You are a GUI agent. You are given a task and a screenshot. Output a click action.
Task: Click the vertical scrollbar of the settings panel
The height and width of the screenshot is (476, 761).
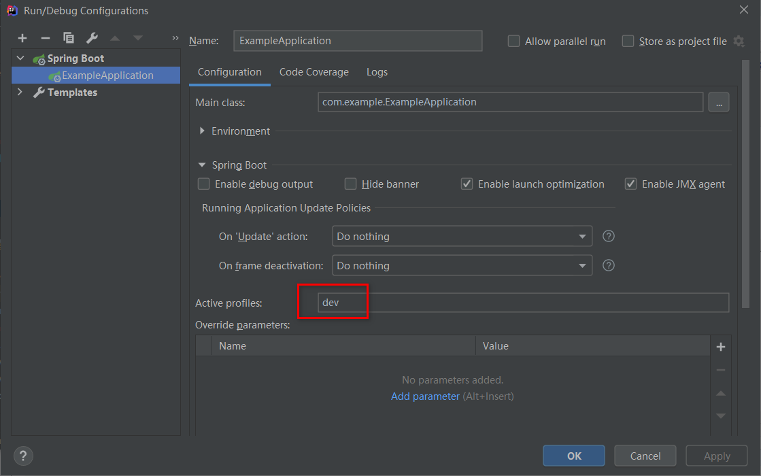[745, 184]
